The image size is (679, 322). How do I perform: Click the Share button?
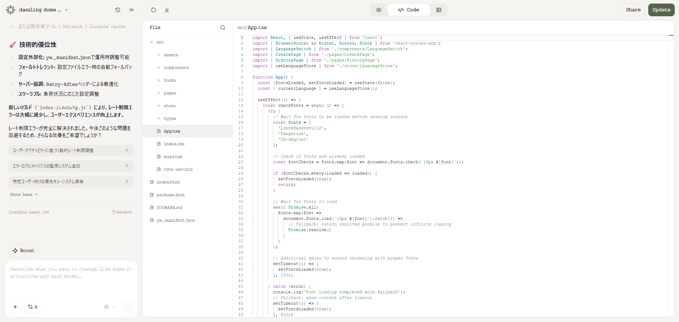click(x=633, y=10)
